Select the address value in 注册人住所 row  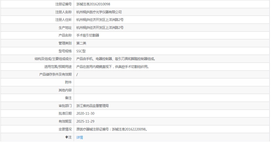(x=100, y=20)
